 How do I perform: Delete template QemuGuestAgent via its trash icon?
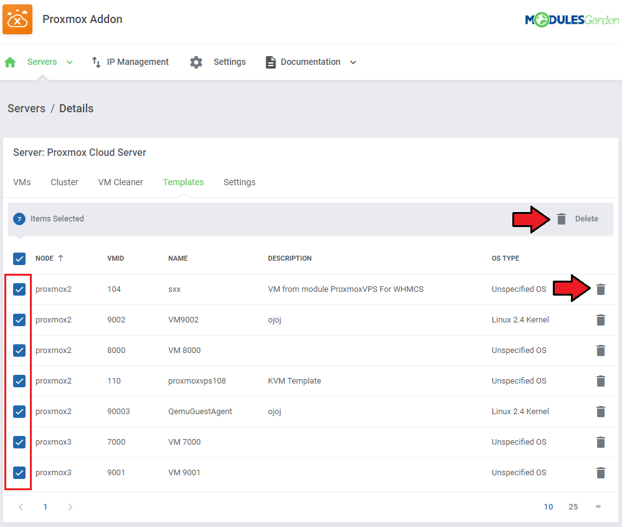click(601, 412)
